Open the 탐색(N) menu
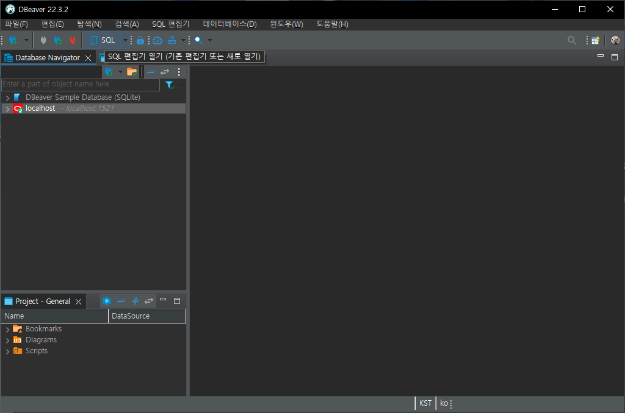625x413 pixels. [x=89, y=24]
